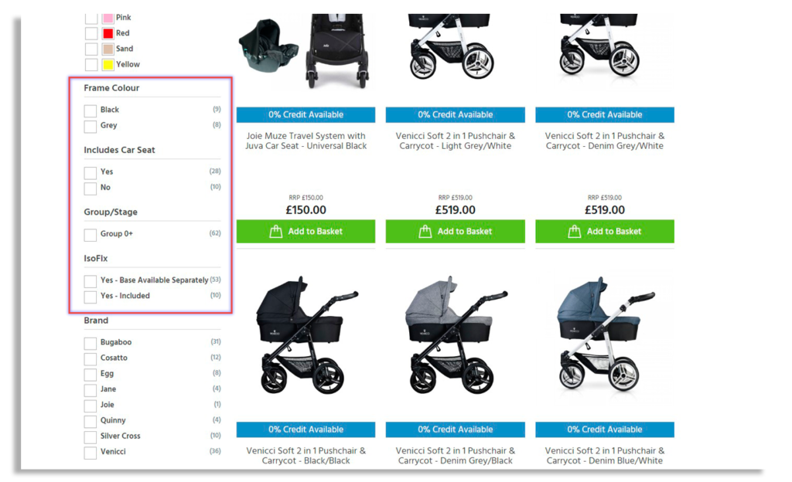The height and width of the screenshot is (482, 792).
Task: Click the Joie Juva car seat image
Action: [268, 46]
